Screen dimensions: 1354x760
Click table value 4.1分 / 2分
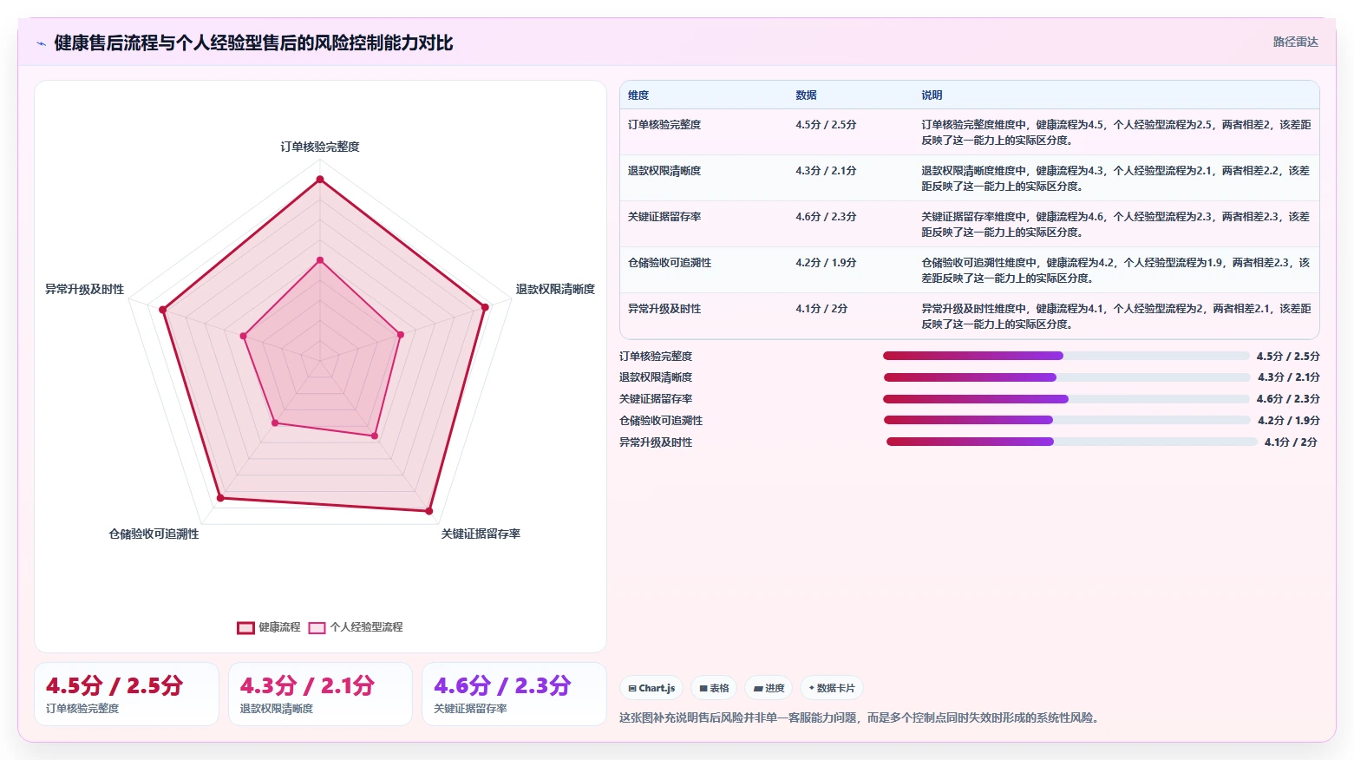821,309
